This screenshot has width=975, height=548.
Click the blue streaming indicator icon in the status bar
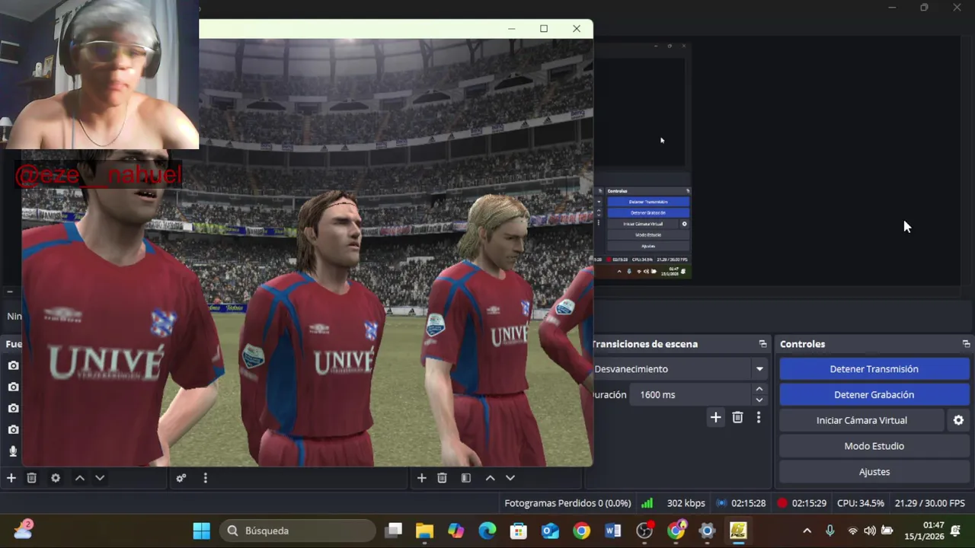click(721, 503)
